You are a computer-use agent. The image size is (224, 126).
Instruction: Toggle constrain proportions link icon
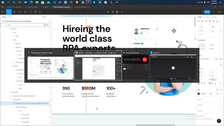[x=221, y=30]
